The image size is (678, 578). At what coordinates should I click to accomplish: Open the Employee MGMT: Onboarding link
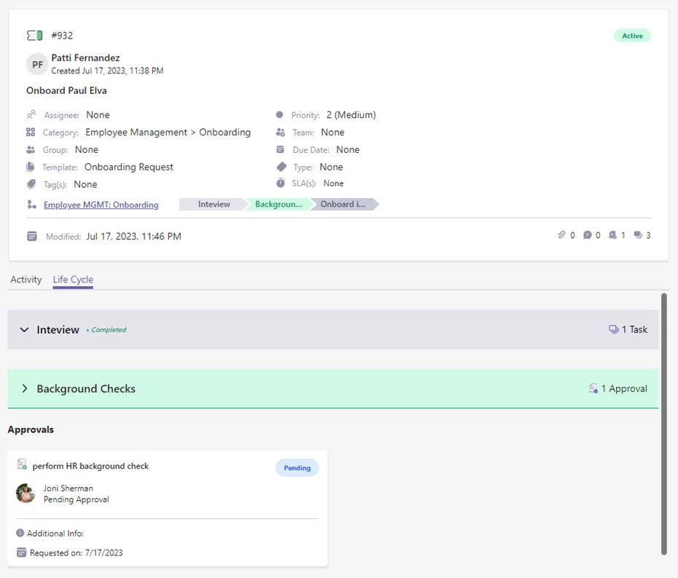[x=101, y=205]
